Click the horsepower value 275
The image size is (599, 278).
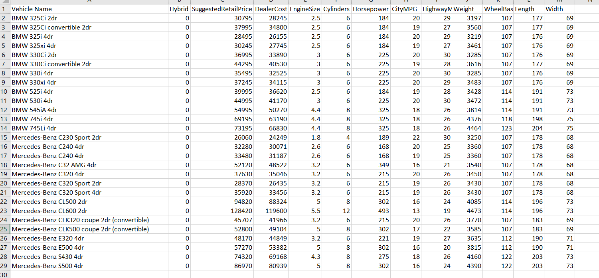[x=371, y=256]
